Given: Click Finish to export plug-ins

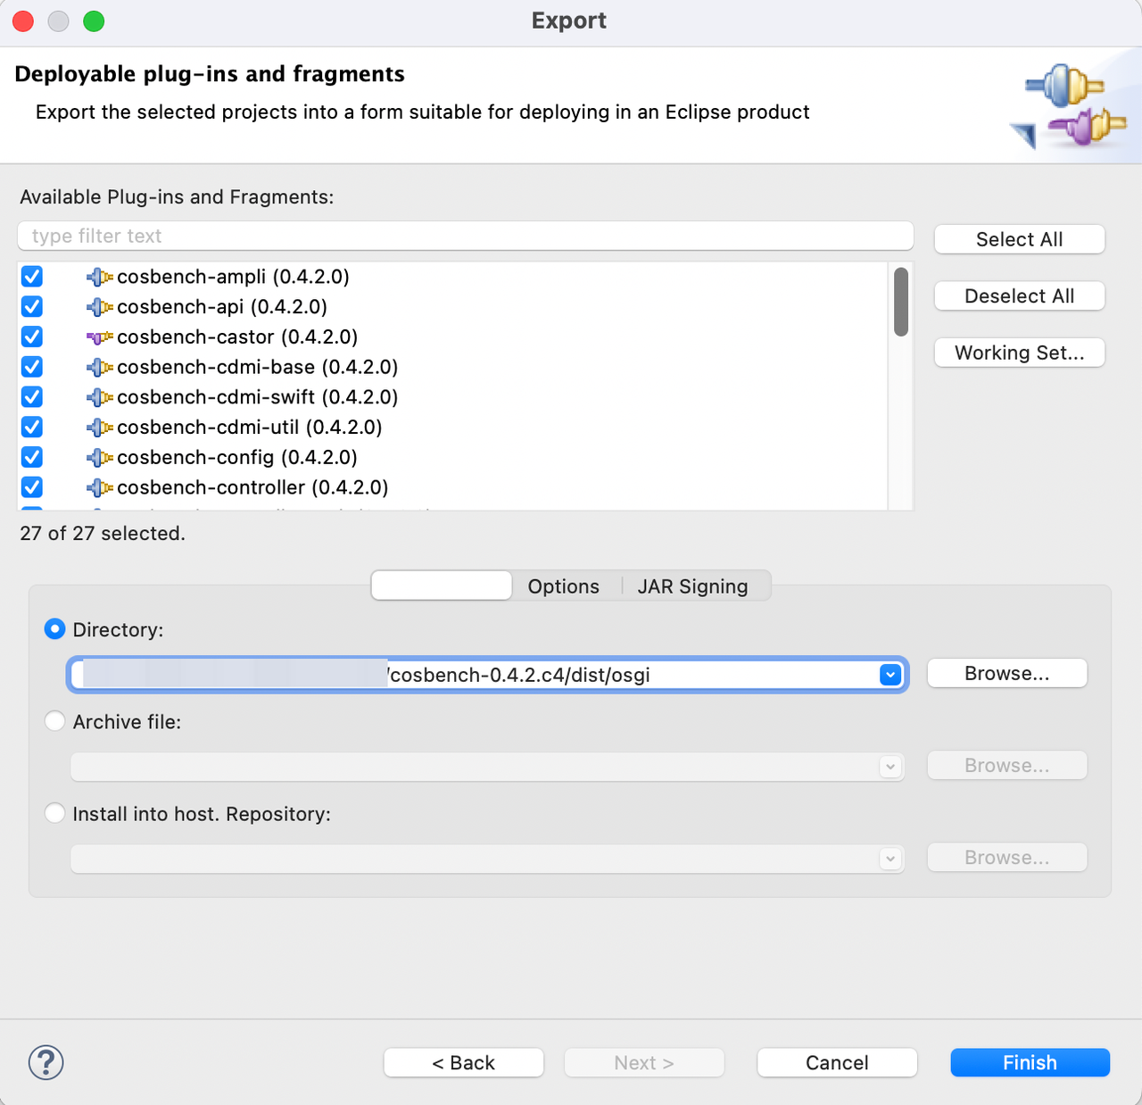Looking at the screenshot, I should (1030, 1063).
